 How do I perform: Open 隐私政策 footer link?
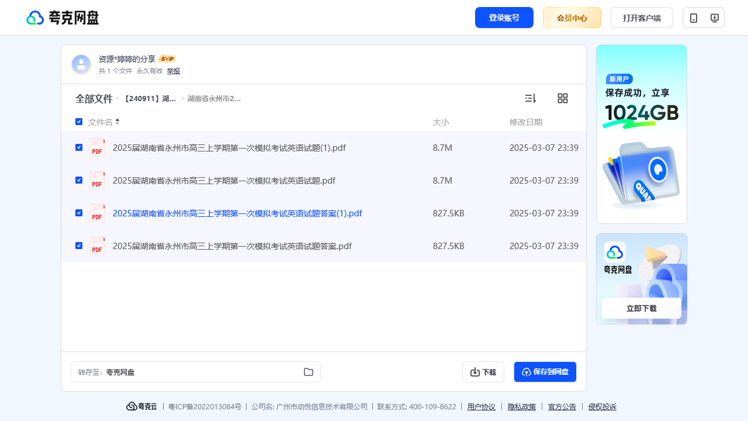point(522,407)
